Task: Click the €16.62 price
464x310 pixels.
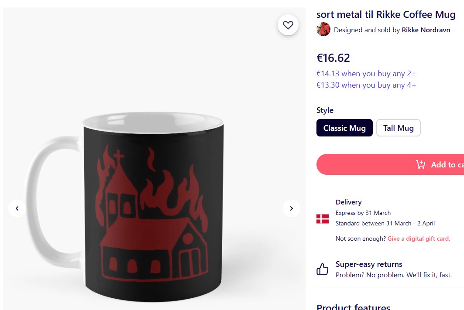Action: (333, 58)
